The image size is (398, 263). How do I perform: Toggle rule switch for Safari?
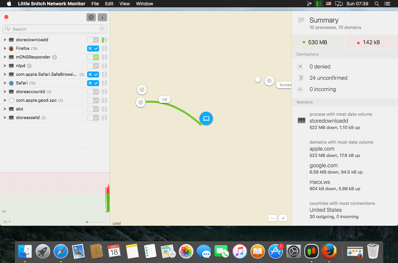(x=93, y=83)
